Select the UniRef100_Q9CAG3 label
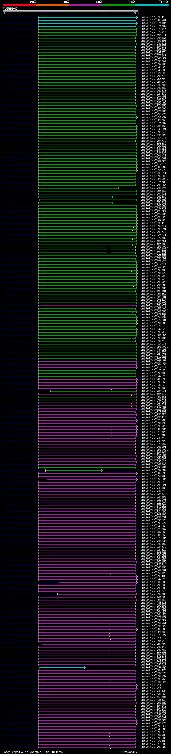Image resolution: width=171 pixels, height=754 pixels. coord(153,270)
